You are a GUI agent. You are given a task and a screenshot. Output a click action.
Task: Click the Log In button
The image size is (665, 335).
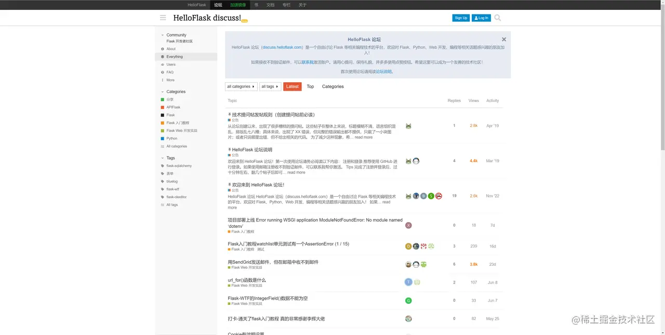coord(481,18)
